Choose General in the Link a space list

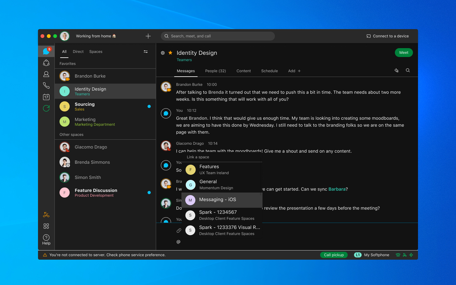click(222, 185)
